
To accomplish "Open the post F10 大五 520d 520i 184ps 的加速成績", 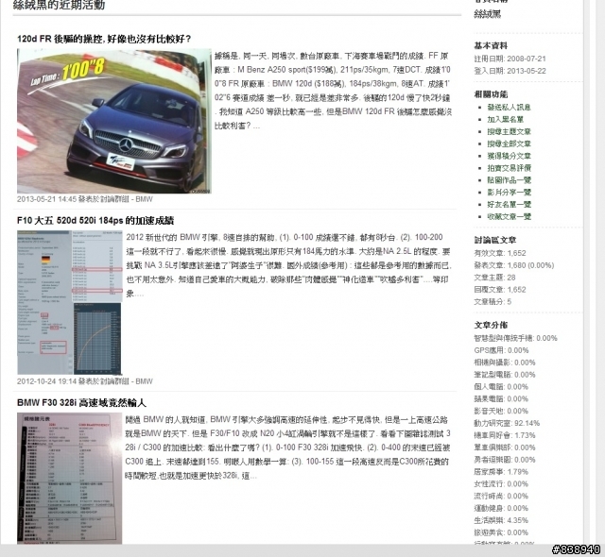I will tap(95, 221).
